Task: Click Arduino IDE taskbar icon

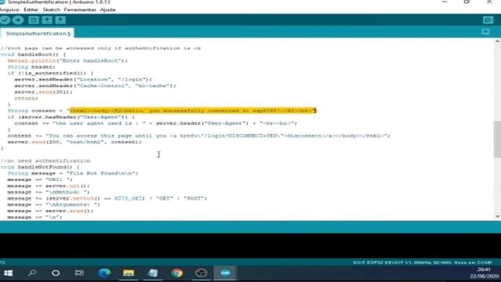Action: [x=225, y=273]
